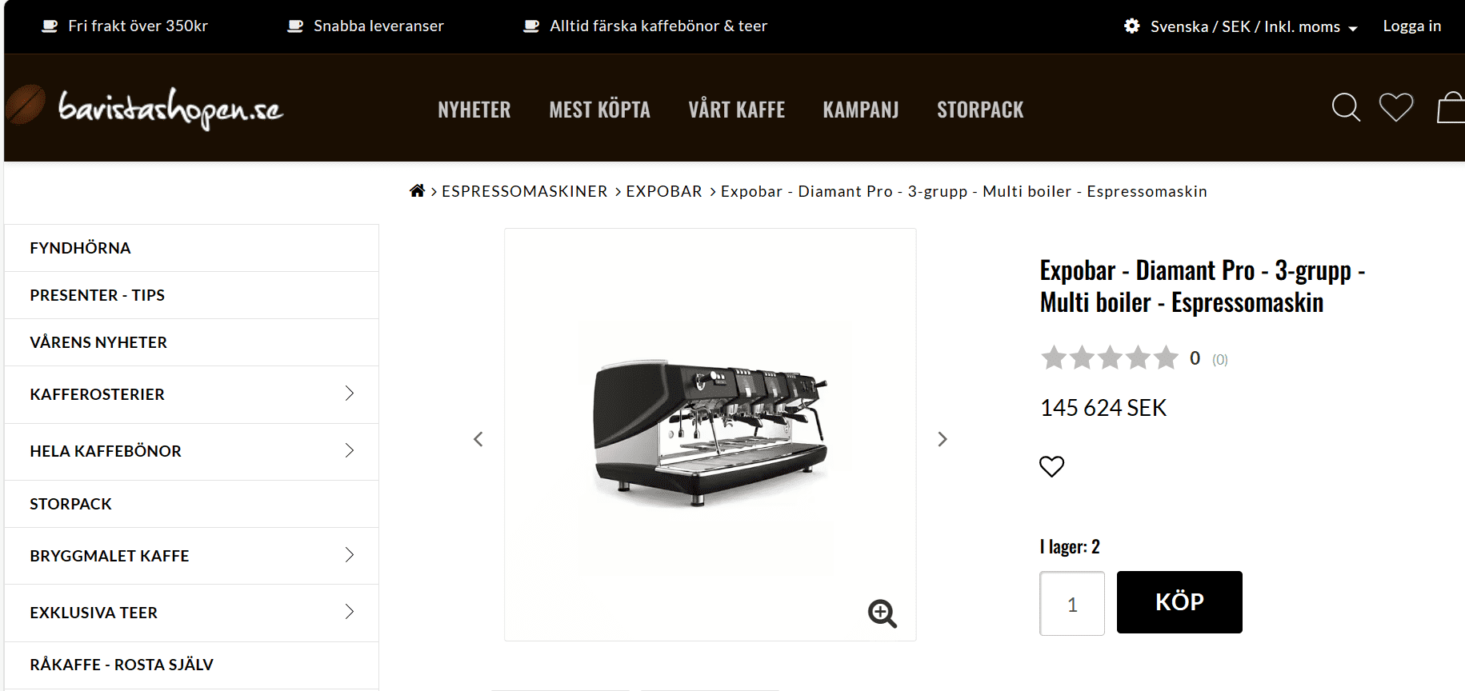Viewport: 1465px width, 691px height.
Task: Open the KAMPANJ menu item
Action: coord(861,110)
